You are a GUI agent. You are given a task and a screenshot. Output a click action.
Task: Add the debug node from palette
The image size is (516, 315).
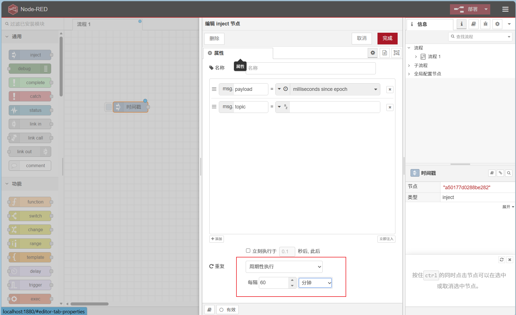tap(30, 69)
